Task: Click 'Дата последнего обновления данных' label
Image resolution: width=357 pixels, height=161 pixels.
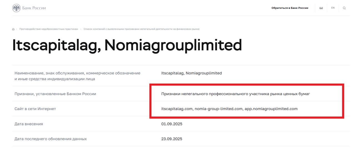Action: coord(51,139)
